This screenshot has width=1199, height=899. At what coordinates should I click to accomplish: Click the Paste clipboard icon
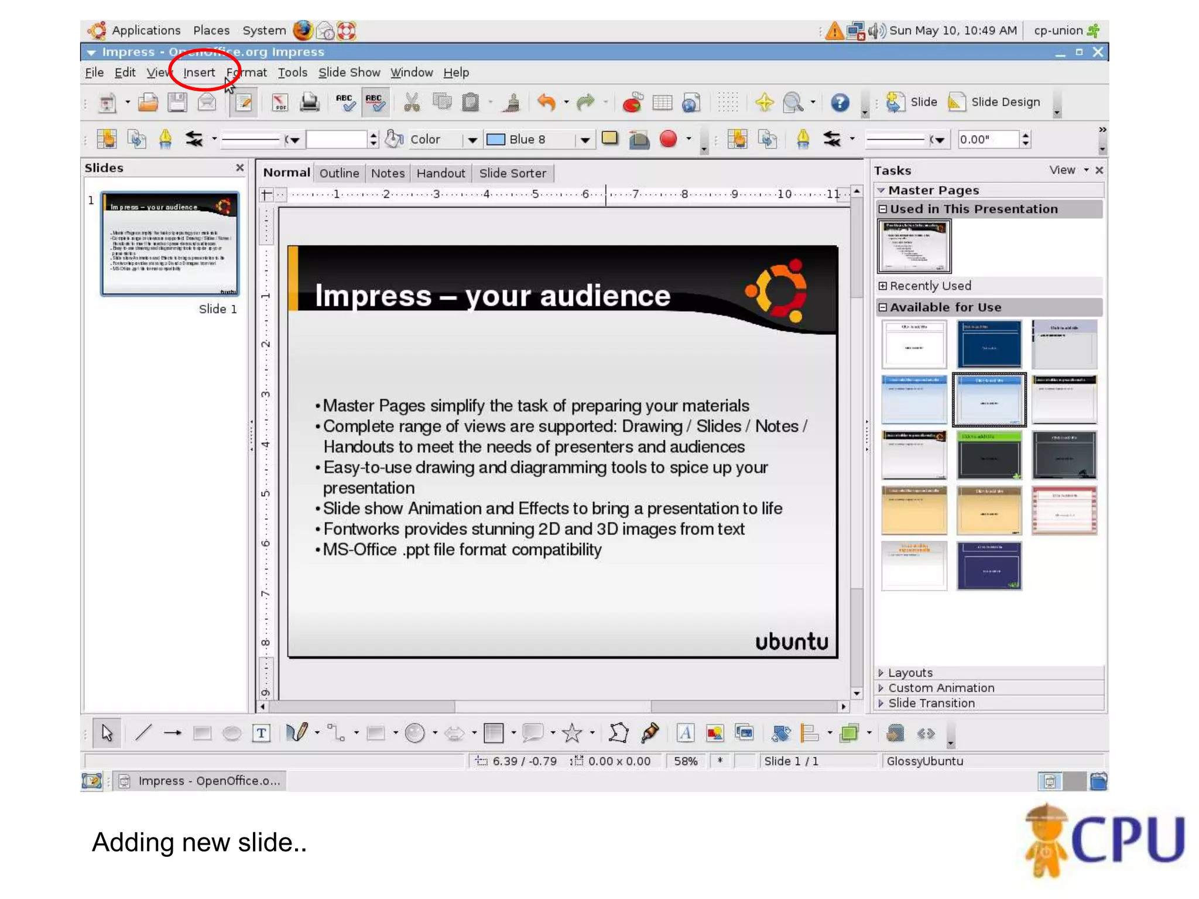coord(470,102)
